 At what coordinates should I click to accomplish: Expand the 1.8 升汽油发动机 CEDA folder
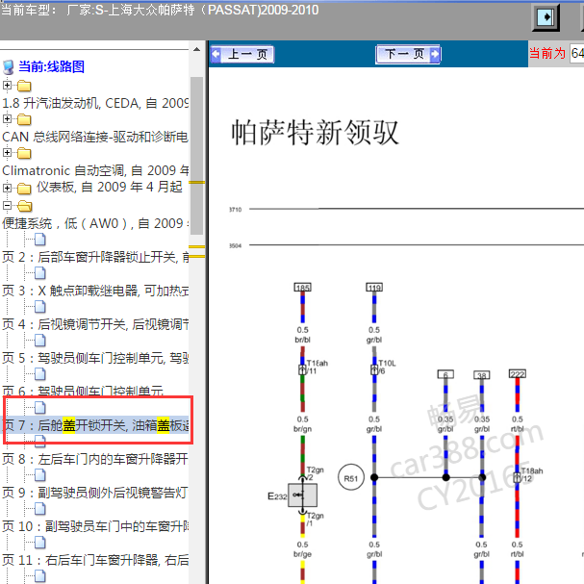click(7, 86)
